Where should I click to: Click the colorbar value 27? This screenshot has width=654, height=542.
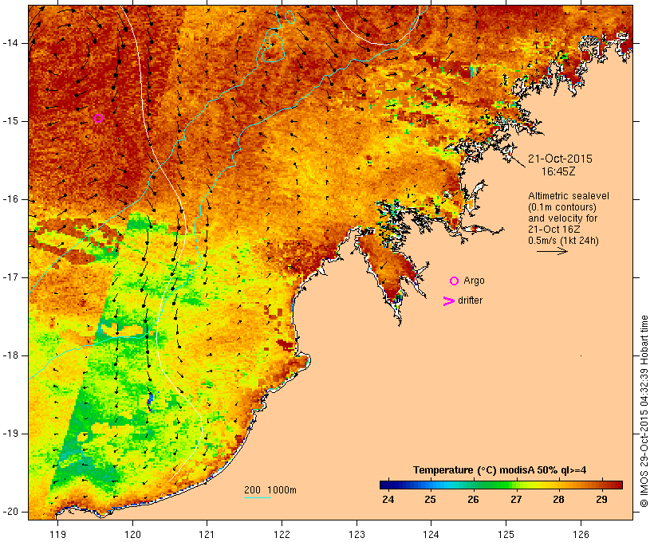tap(516, 500)
